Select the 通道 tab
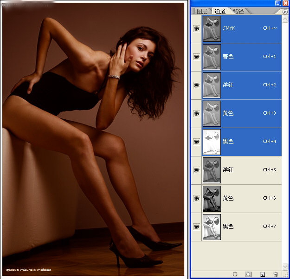290x279 pixels. click(220, 11)
